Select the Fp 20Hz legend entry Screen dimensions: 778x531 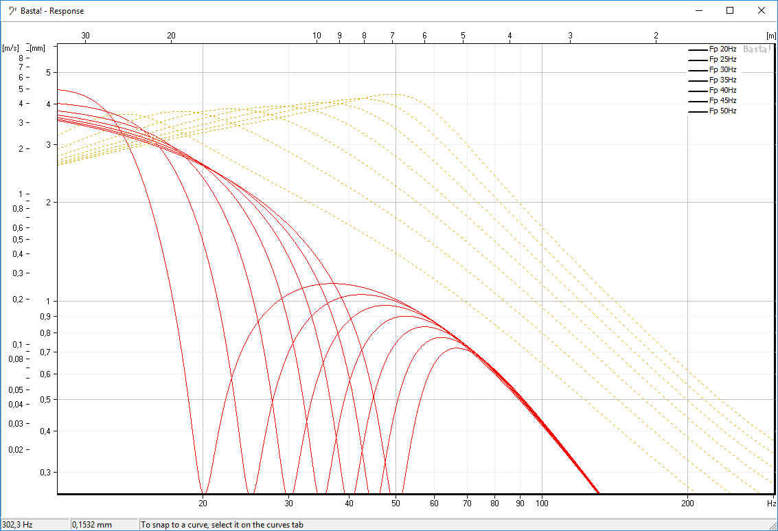713,49
